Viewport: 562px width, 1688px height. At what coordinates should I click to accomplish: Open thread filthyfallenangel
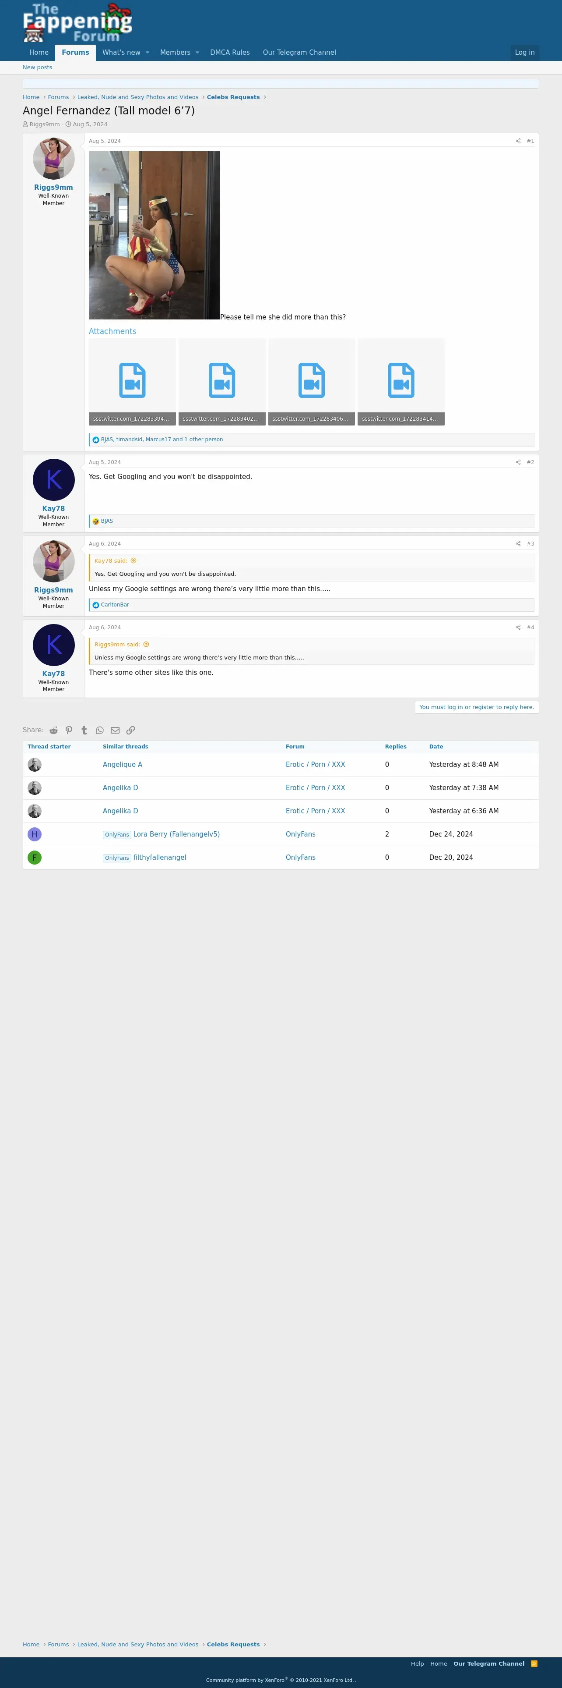click(x=160, y=857)
